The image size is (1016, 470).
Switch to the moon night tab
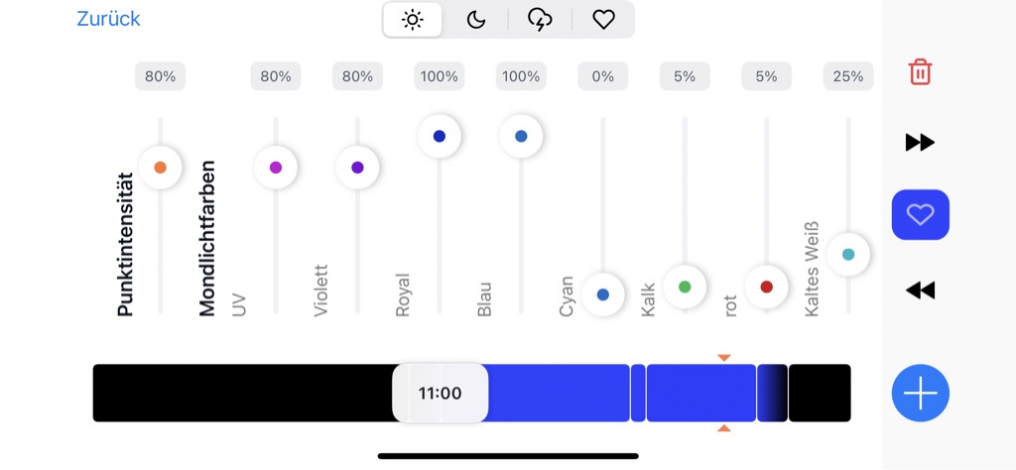pyautogui.click(x=476, y=19)
